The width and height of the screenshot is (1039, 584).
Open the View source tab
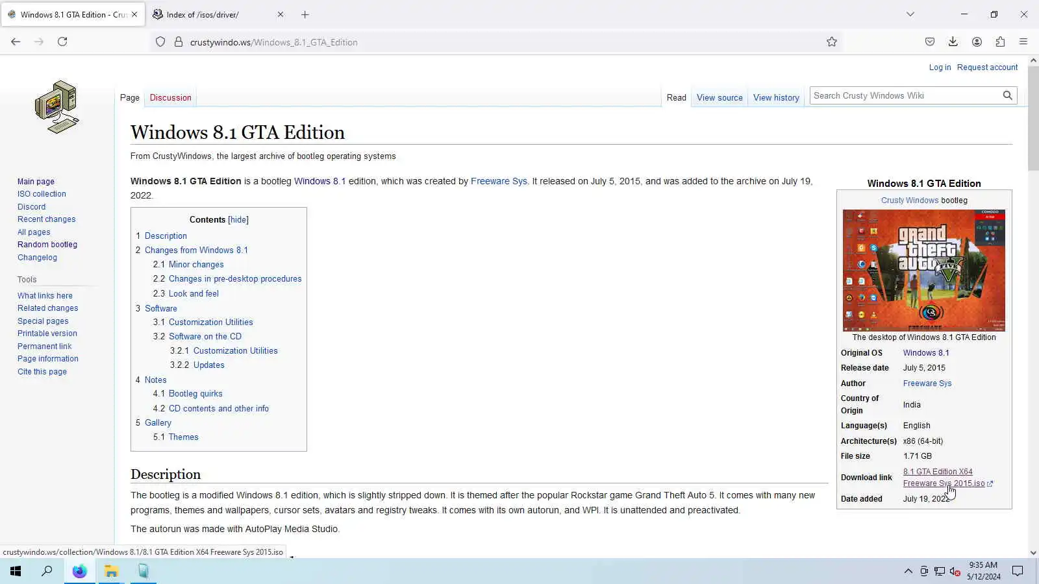click(x=720, y=98)
